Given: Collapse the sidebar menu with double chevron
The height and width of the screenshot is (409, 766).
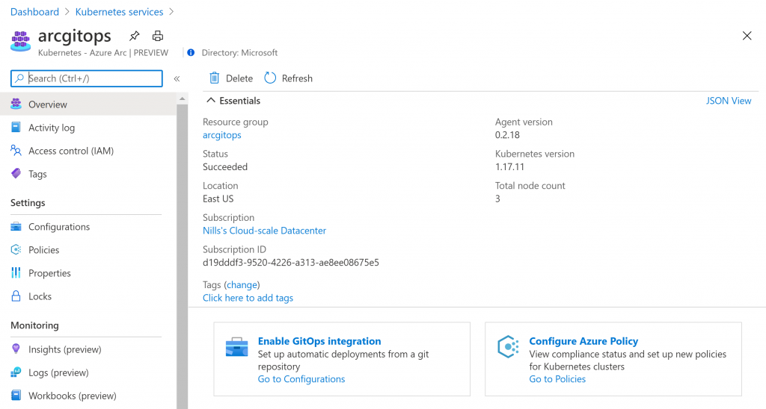Looking at the screenshot, I should [x=177, y=78].
